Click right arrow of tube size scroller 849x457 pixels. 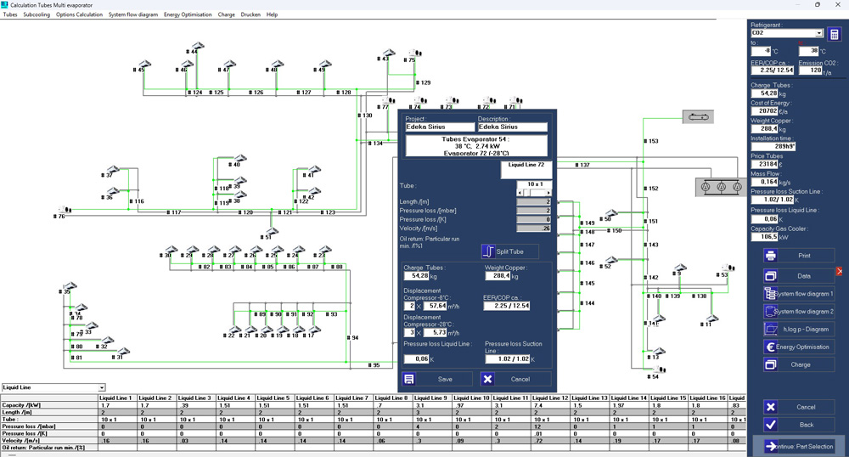click(548, 192)
